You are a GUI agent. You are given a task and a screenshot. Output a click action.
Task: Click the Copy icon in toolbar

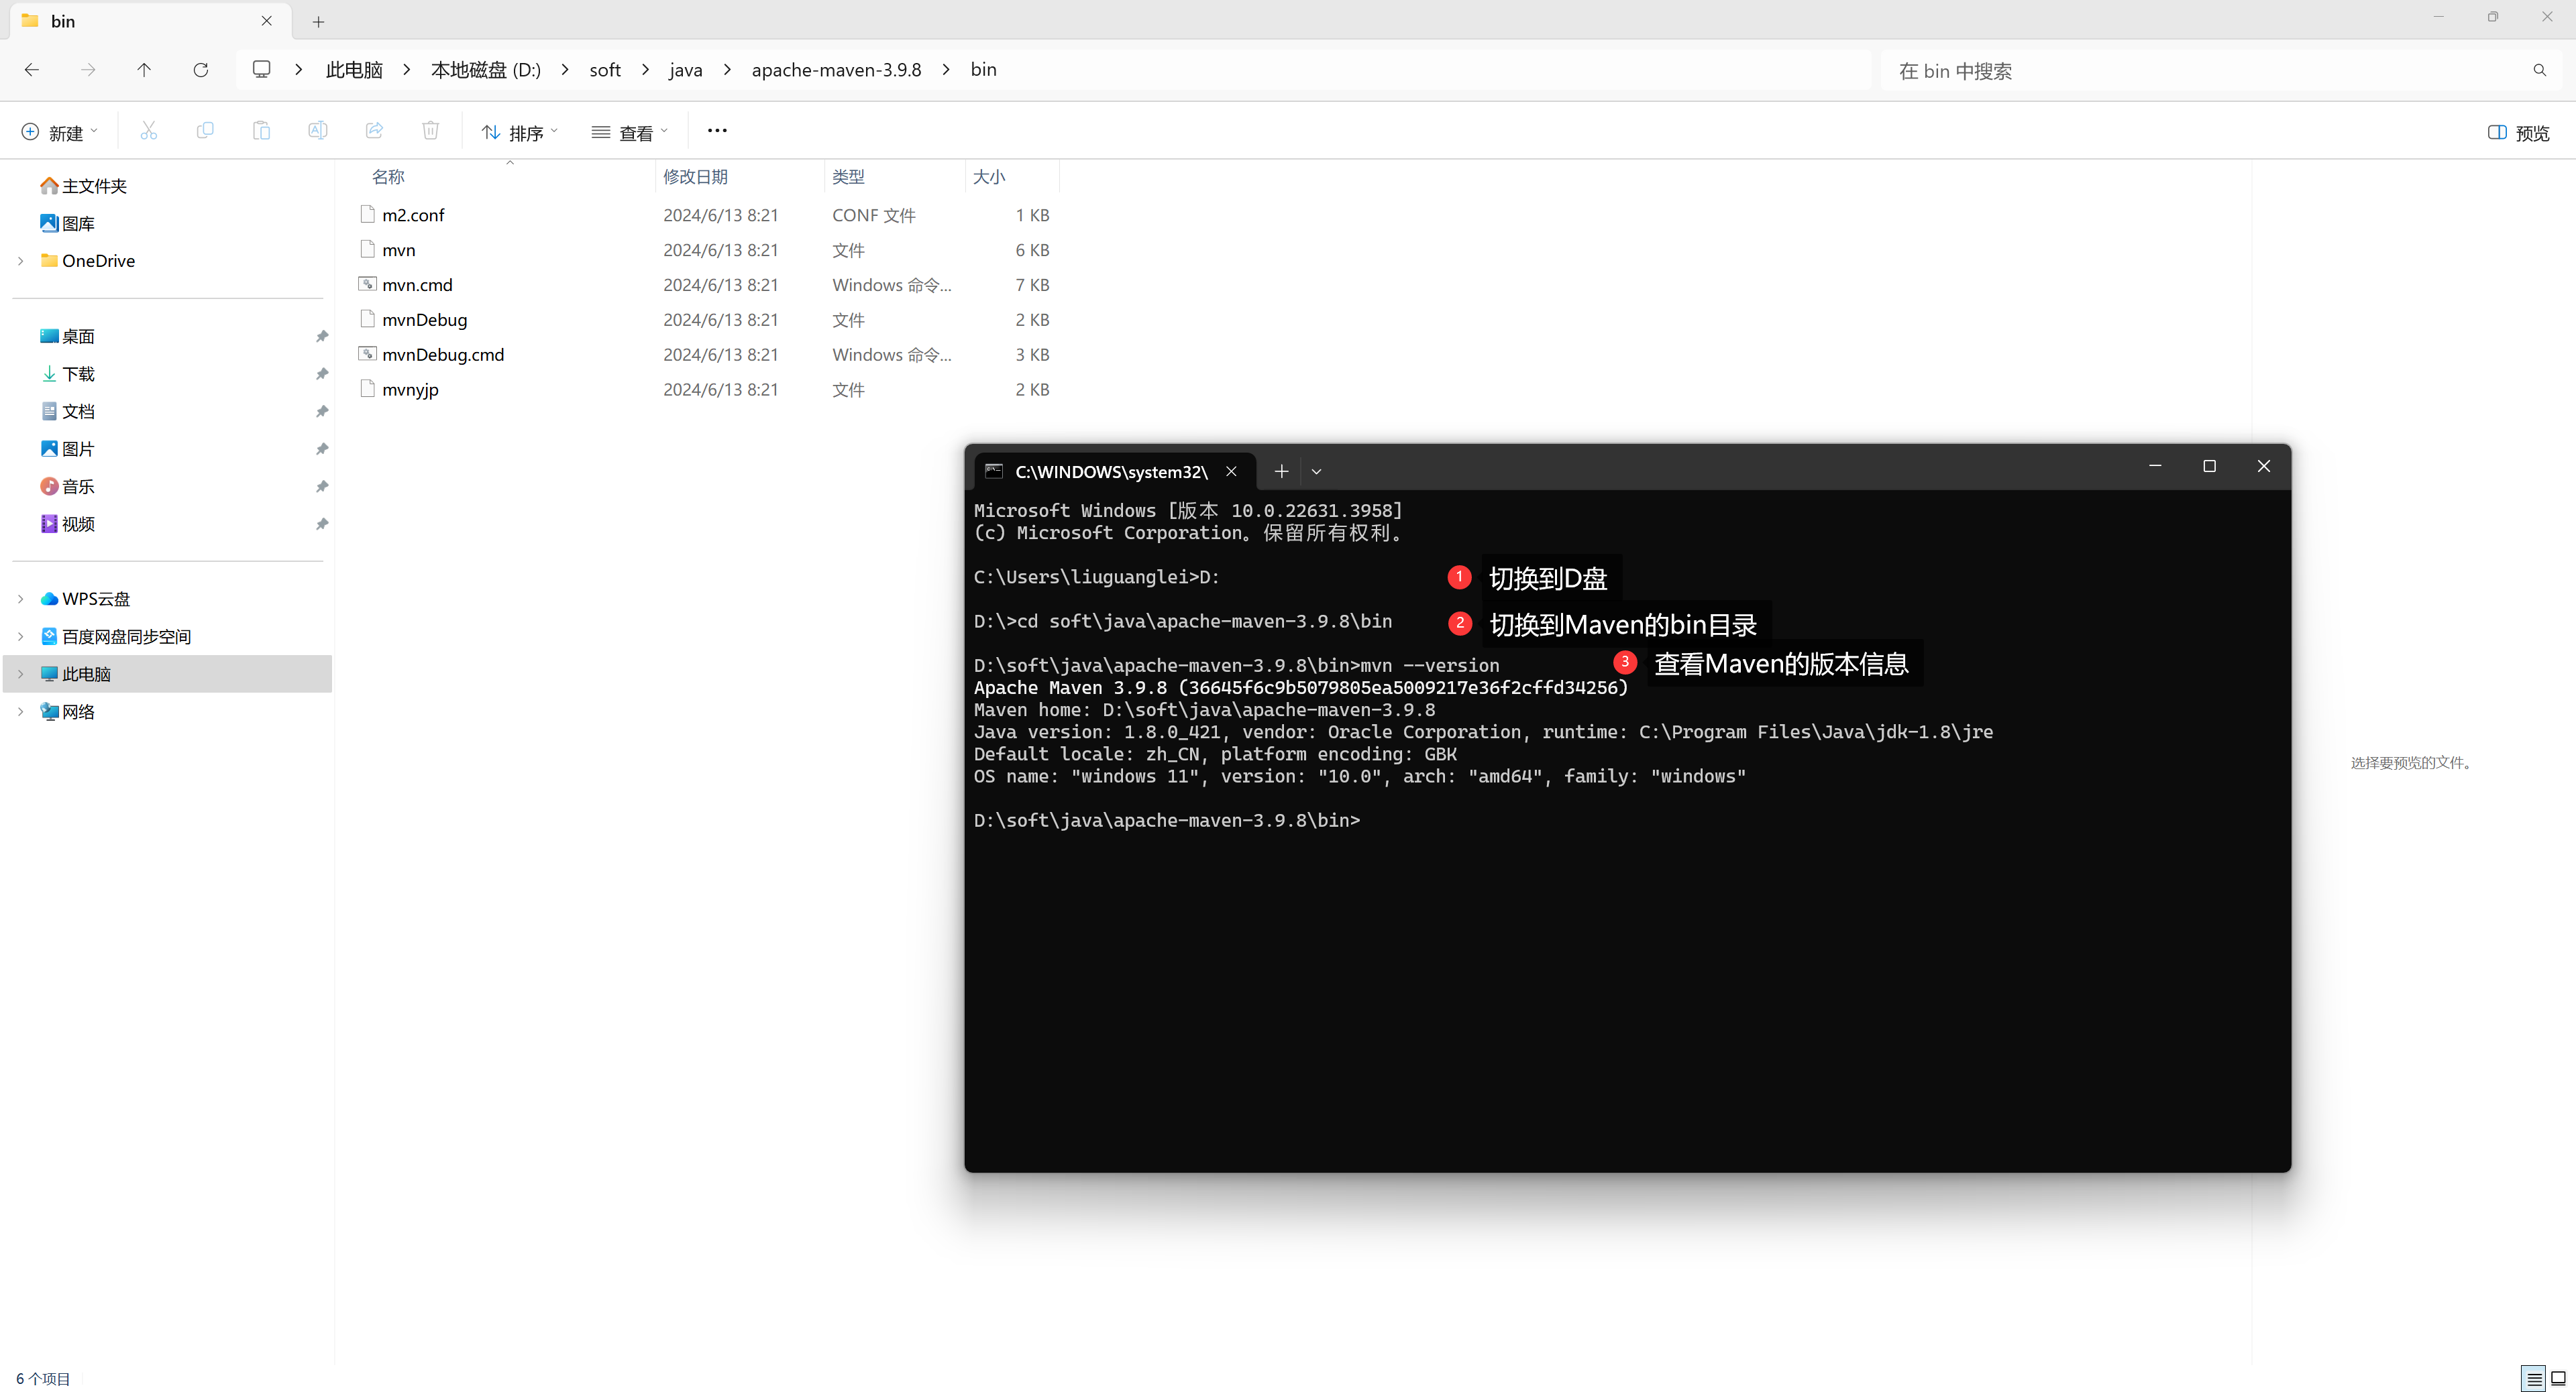[x=205, y=131]
